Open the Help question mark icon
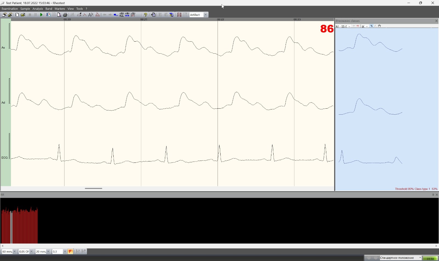Image resolution: width=439 pixels, height=261 pixels. (146, 15)
